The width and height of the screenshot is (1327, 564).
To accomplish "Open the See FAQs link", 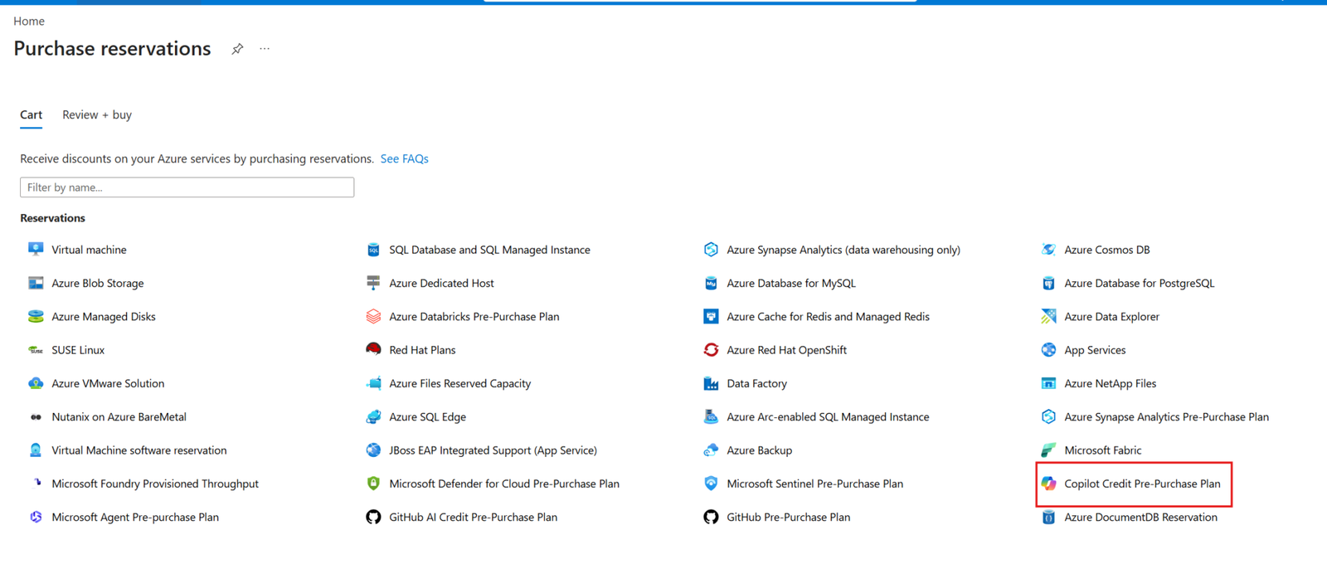I will point(404,158).
